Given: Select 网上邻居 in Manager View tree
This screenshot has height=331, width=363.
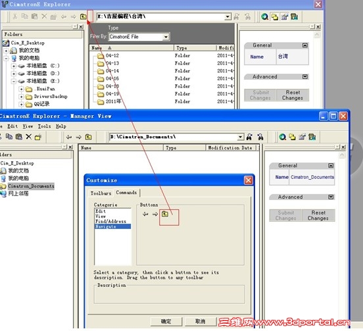Looking at the screenshot, I should click(18, 193).
